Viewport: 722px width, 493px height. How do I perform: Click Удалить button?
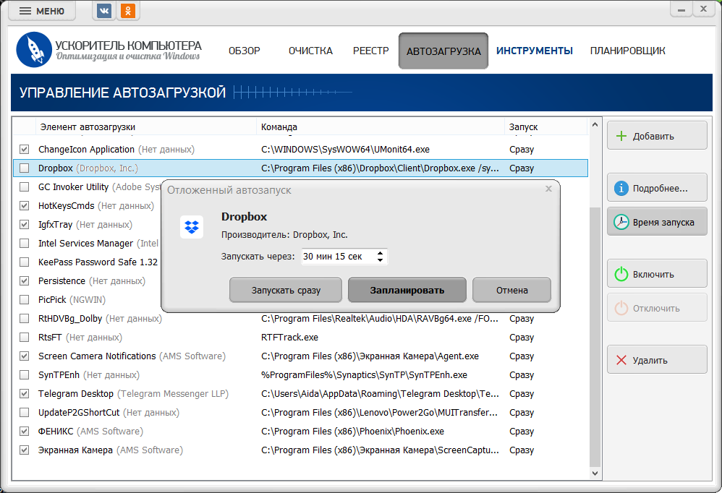(657, 360)
